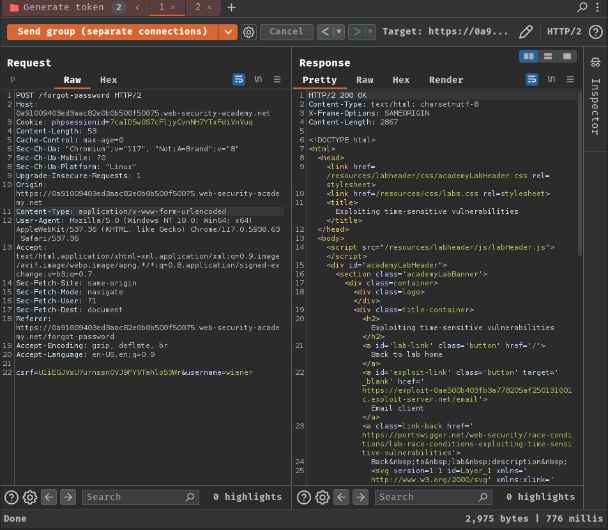Click the response vertical scrollbar
Image resolution: width=608 pixels, height=530 pixels.
(x=580, y=174)
